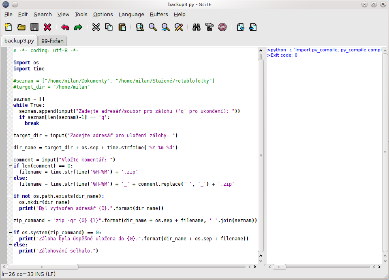Collapse the 'if os.system(zip_command)' fold
Image resolution: width=389 pixels, height=280 pixels.
click(10, 232)
